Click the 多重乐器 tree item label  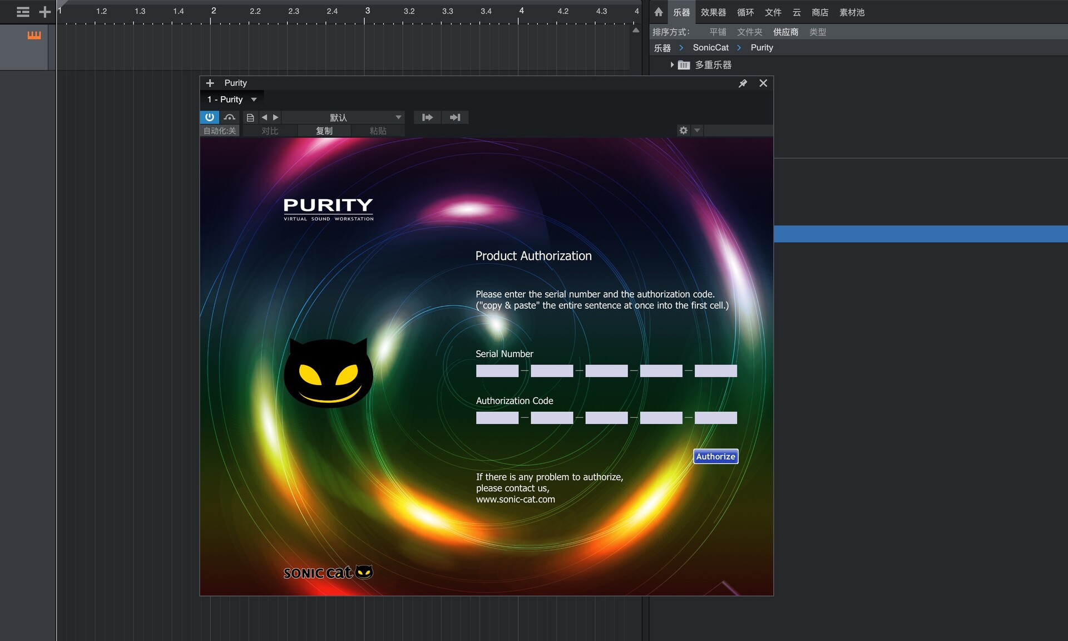[x=713, y=65]
